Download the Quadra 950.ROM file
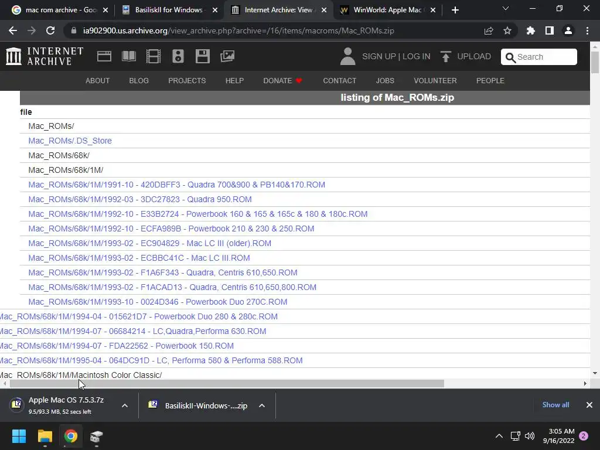The width and height of the screenshot is (600, 450). (140, 199)
